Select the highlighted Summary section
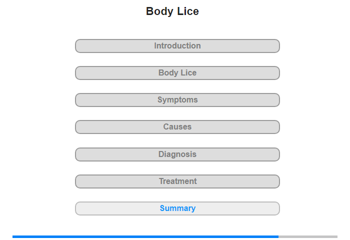This screenshot has height=240, width=350. click(x=177, y=208)
